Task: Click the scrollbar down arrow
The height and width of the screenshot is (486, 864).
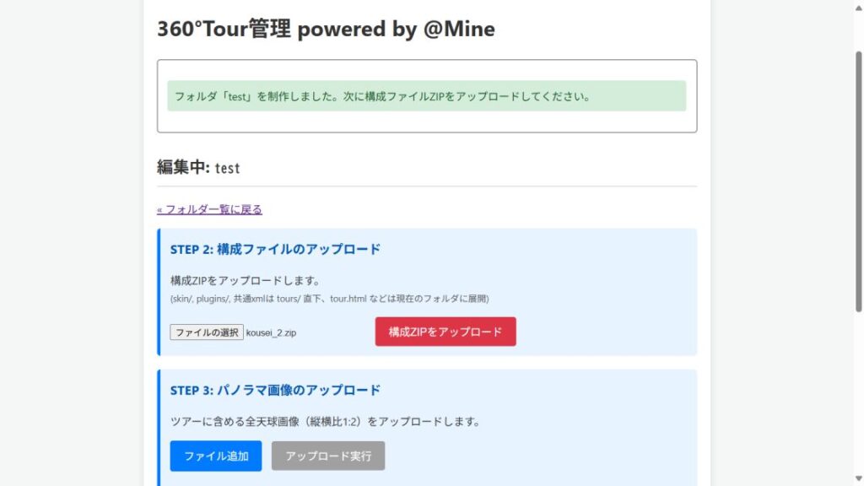Action: [858, 479]
